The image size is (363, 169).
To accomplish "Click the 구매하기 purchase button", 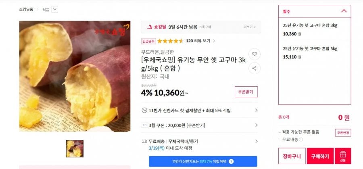I will pyautogui.click(x=320, y=156).
